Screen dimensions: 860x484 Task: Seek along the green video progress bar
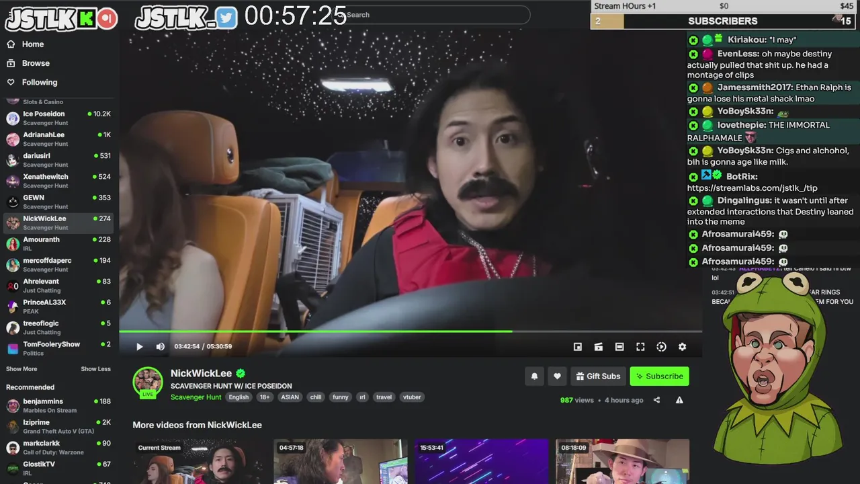(x=411, y=331)
